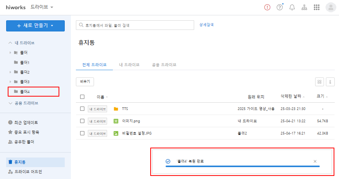This screenshot has width=339, height=179.
Task: Open the 상세검색 link
Action: [x=206, y=25]
